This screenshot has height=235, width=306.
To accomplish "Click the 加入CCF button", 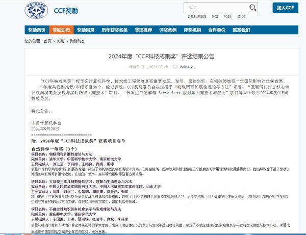I will [x=285, y=8].
